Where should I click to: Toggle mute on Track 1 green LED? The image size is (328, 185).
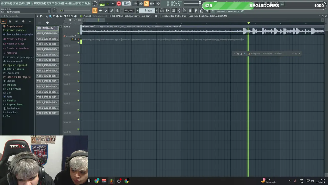[x=78, y=33]
